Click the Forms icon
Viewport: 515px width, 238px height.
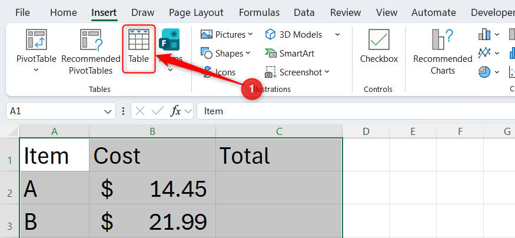(x=169, y=39)
